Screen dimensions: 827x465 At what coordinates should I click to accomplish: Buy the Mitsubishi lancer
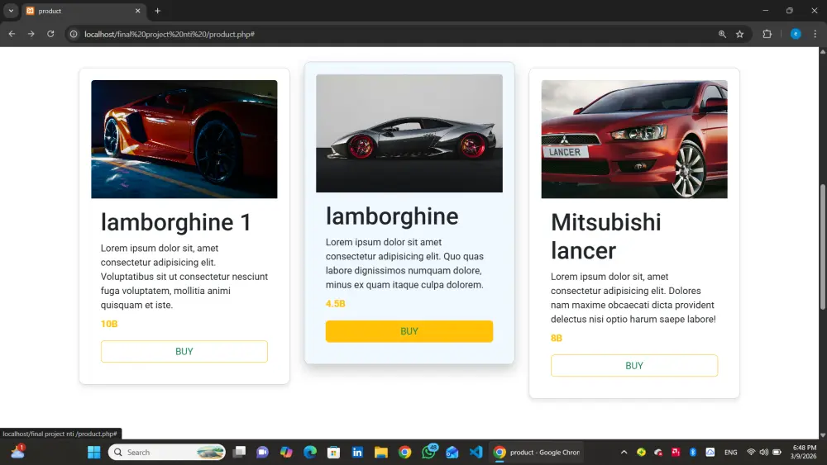click(634, 365)
